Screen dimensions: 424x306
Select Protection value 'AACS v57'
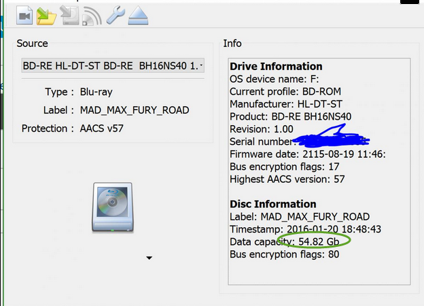coord(101,129)
